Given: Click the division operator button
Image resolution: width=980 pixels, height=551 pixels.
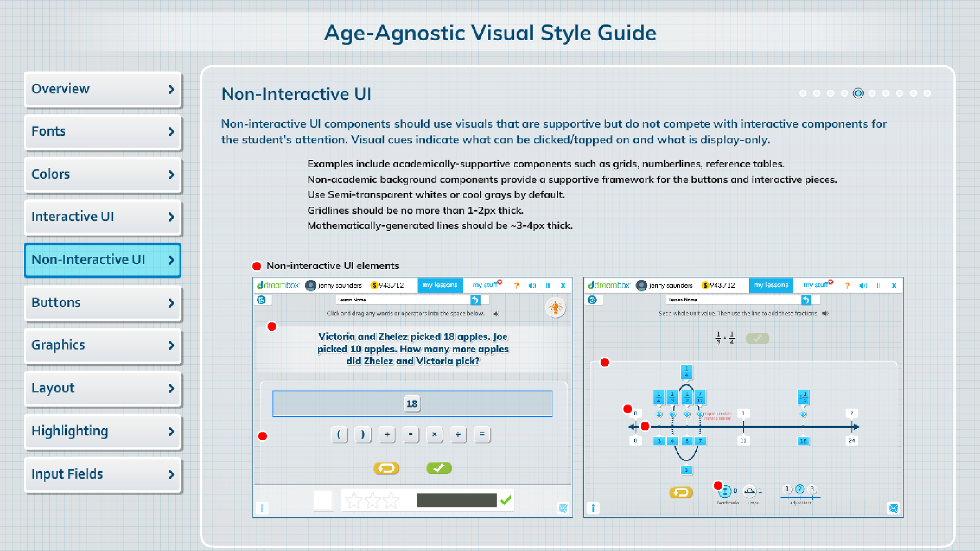Looking at the screenshot, I should [x=458, y=434].
